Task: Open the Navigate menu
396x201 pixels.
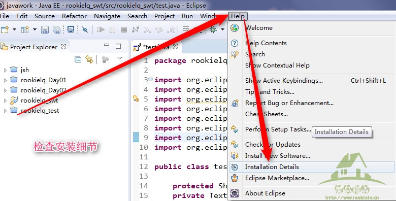Action: click(x=107, y=16)
